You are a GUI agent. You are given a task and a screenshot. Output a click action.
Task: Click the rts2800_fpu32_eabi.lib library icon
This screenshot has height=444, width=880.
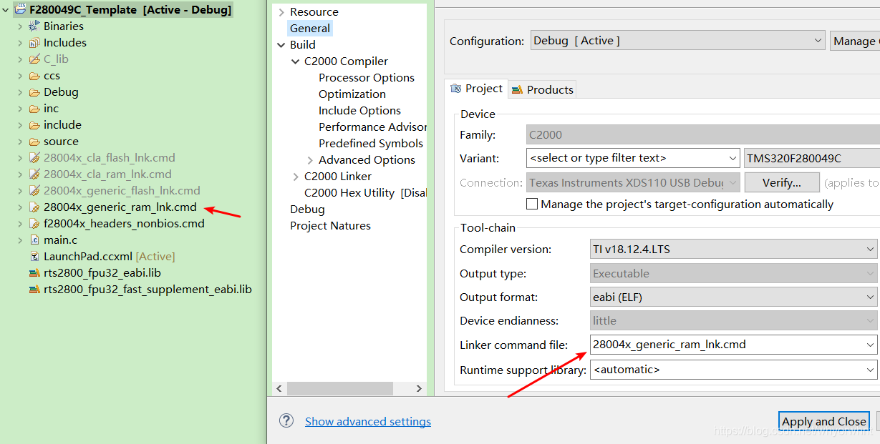point(34,272)
